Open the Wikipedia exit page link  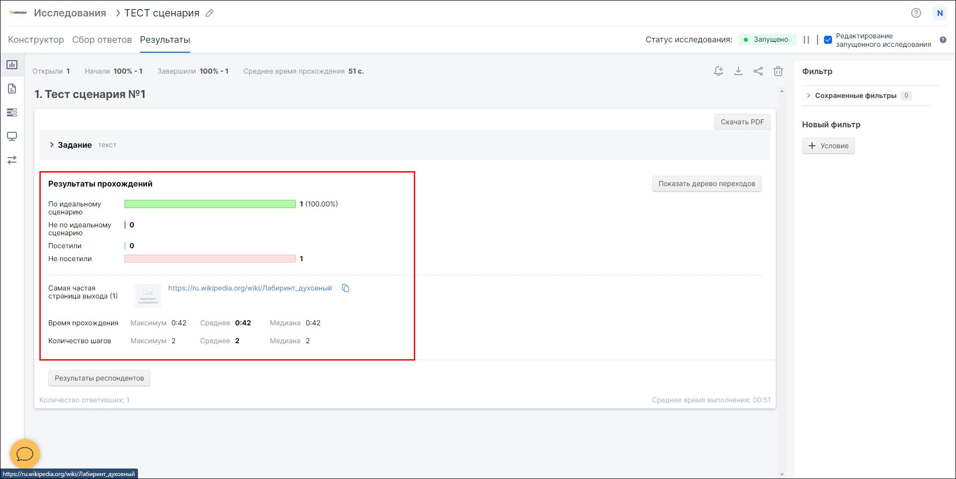point(249,288)
